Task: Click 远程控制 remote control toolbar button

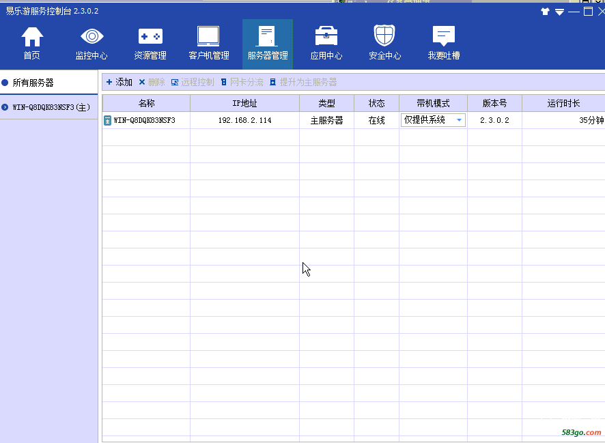Action: [x=192, y=82]
